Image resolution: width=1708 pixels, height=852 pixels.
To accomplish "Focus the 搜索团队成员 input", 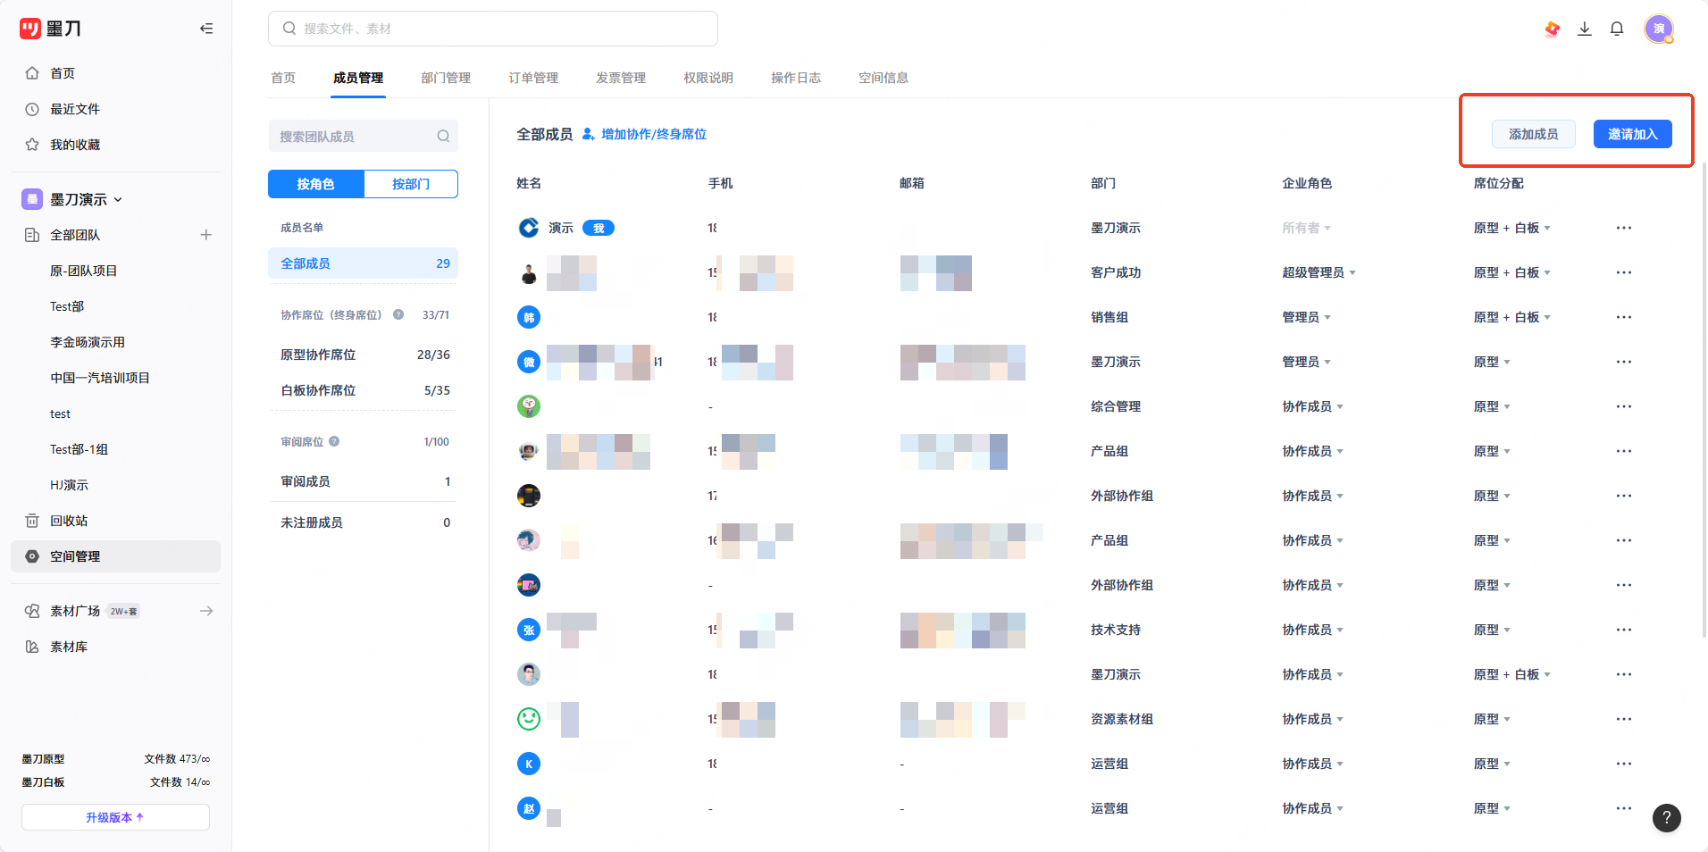I will [x=364, y=136].
